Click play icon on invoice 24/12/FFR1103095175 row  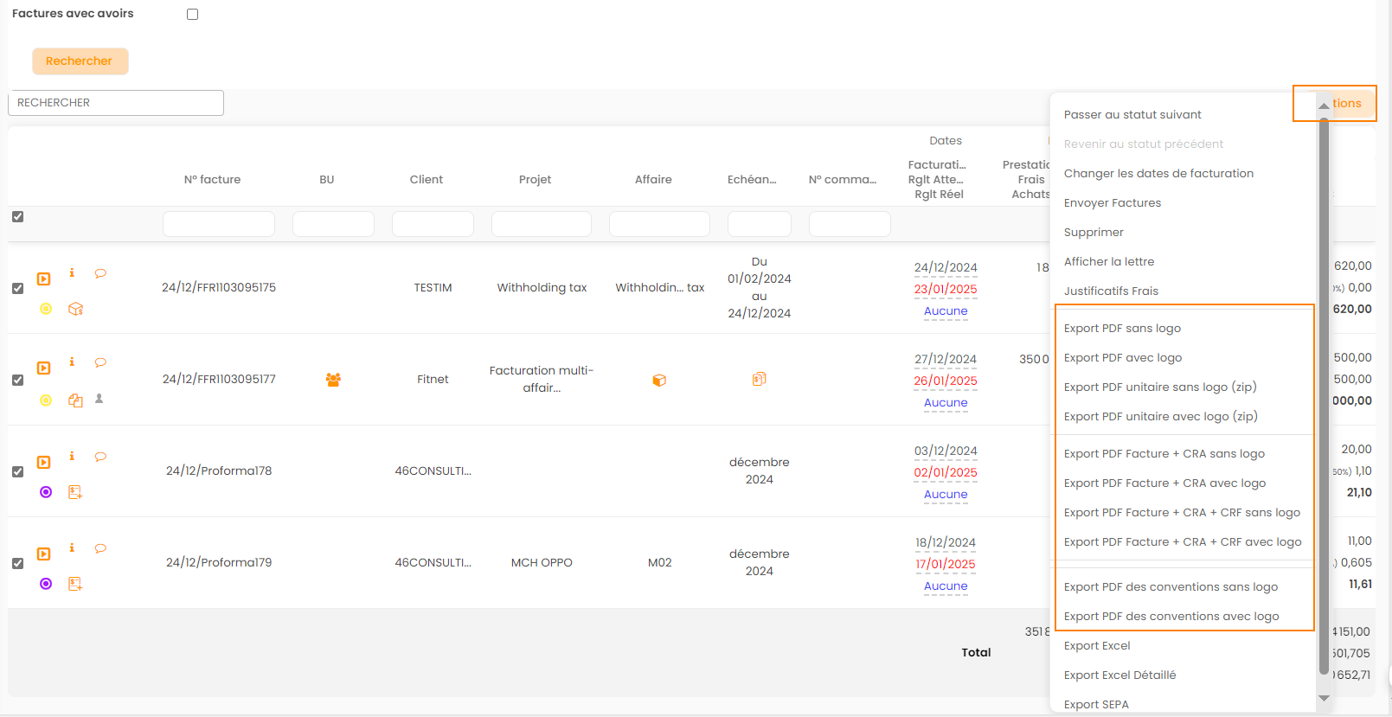(43, 279)
